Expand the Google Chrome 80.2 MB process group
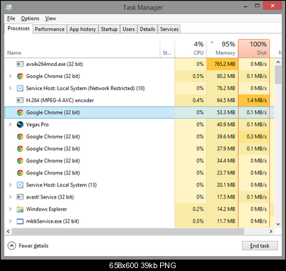Image resolution: width=286 pixels, height=271 pixels. coord(11,76)
